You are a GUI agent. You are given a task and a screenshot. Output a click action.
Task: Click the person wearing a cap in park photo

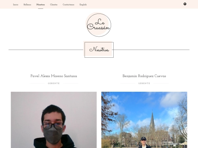[144, 143]
